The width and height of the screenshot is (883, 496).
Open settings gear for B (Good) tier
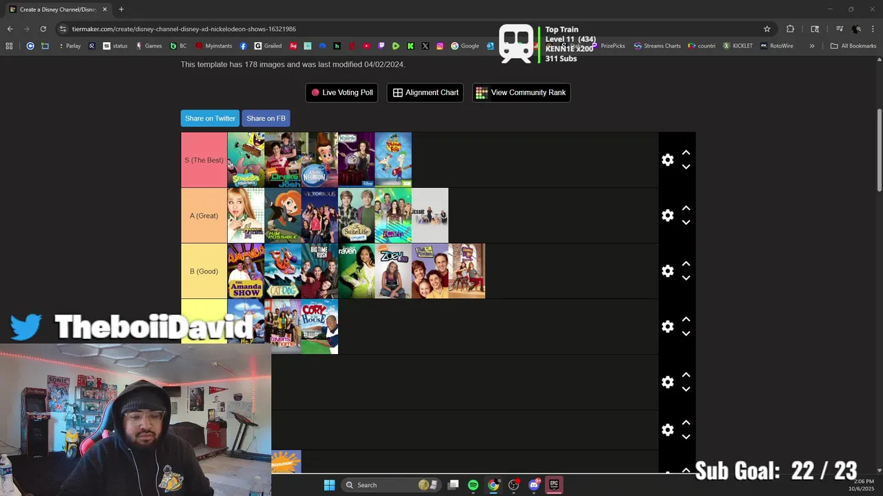click(668, 271)
